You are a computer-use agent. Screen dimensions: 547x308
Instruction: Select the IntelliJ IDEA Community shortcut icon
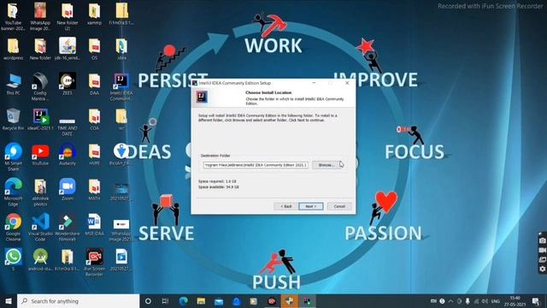pos(121,86)
